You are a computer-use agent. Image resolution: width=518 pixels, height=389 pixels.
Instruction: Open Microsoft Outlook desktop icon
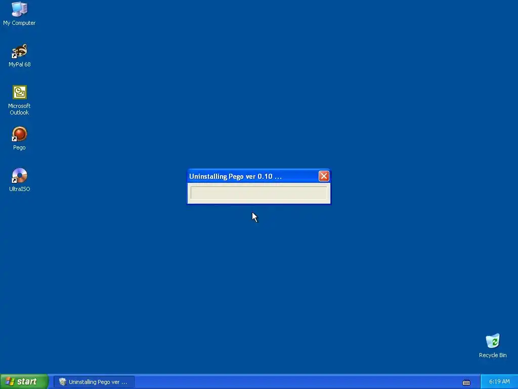pyautogui.click(x=19, y=100)
